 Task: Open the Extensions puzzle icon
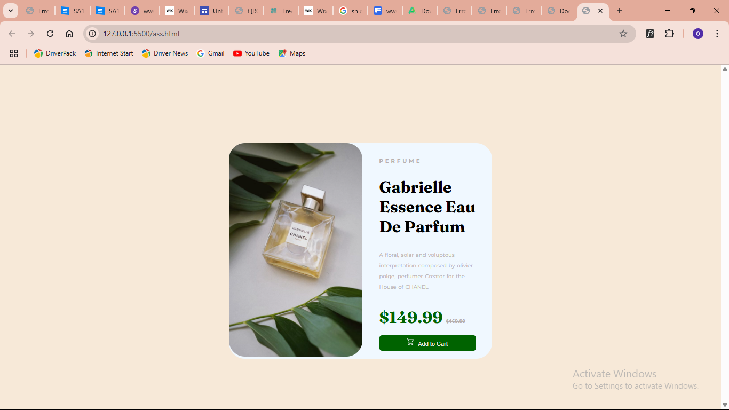[669, 34]
